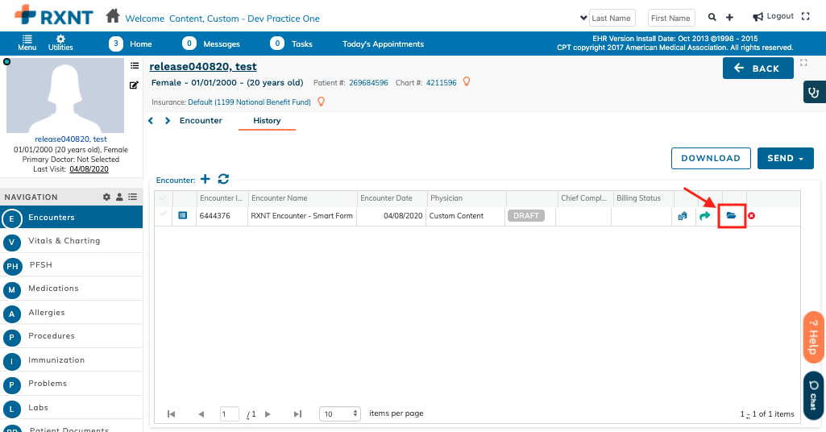Refresh the encounter list
The image size is (826, 432).
click(x=223, y=179)
